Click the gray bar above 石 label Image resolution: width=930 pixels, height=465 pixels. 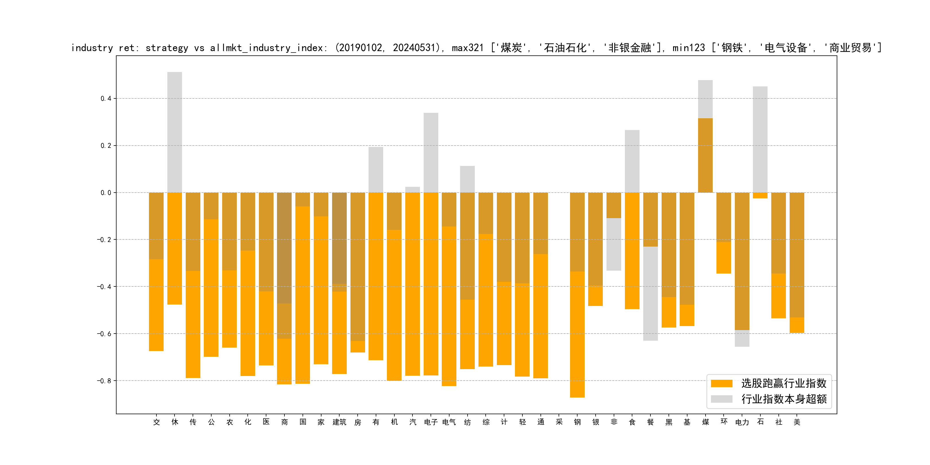(x=760, y=139)
